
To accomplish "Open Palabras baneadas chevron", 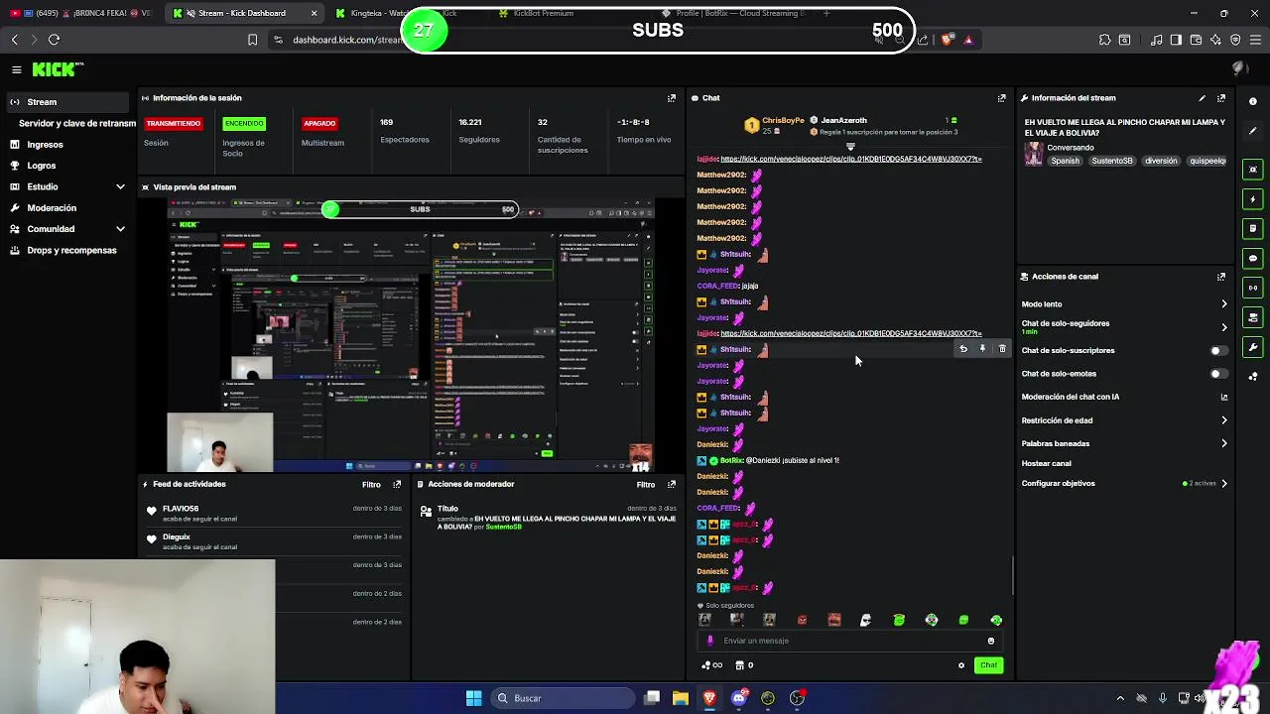I will (1223, 443).
